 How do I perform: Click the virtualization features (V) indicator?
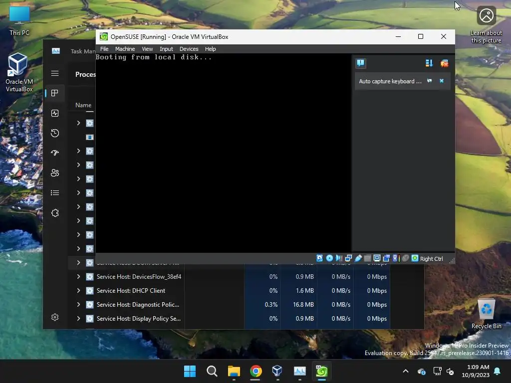coord(396,258)
